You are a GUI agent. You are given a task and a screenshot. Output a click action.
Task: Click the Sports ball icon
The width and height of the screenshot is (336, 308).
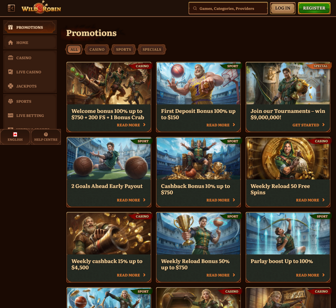10,101
